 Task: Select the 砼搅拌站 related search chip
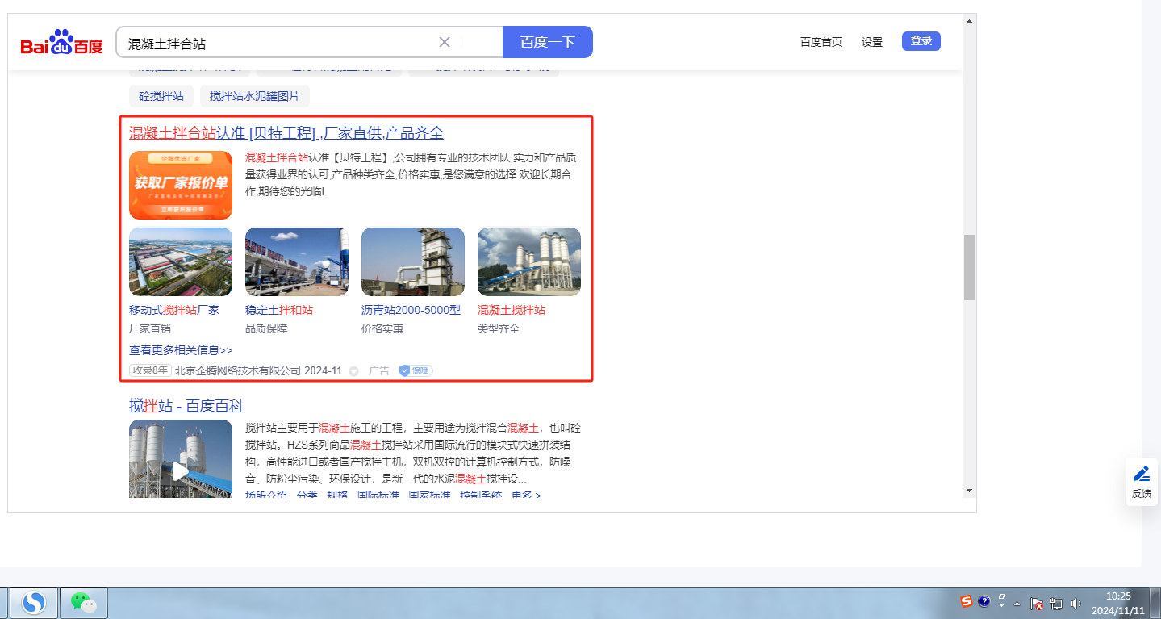(x=161, y=96)
